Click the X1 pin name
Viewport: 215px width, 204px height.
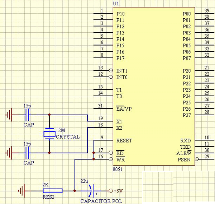[x=119, y=121]
